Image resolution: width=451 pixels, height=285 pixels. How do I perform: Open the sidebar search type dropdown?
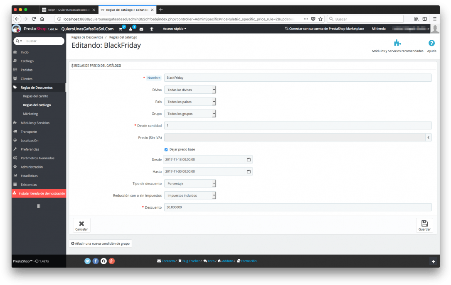19,41
